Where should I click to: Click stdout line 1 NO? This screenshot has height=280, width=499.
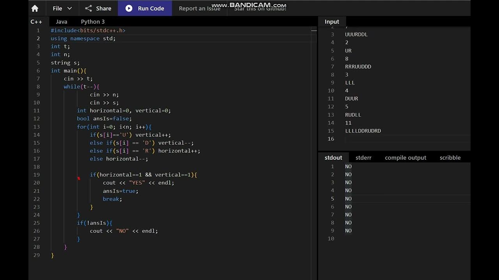pos(348,166)
